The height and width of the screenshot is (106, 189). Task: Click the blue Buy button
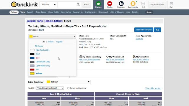pyautogui.click(x=157, y=30)
